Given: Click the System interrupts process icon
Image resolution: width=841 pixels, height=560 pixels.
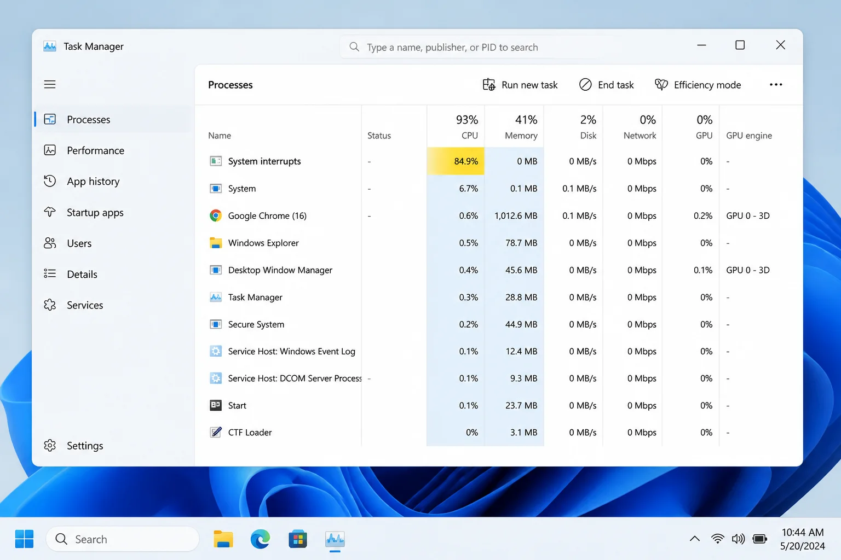Looking at the screenshot, I should click(216, 161).
